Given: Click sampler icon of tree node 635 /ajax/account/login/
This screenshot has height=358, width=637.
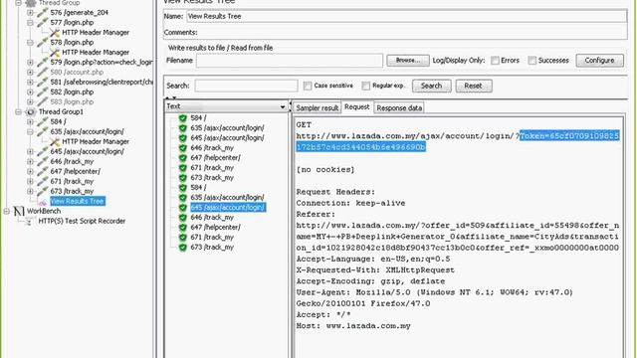Looking at the screenshot, I should tap(42, 131).
